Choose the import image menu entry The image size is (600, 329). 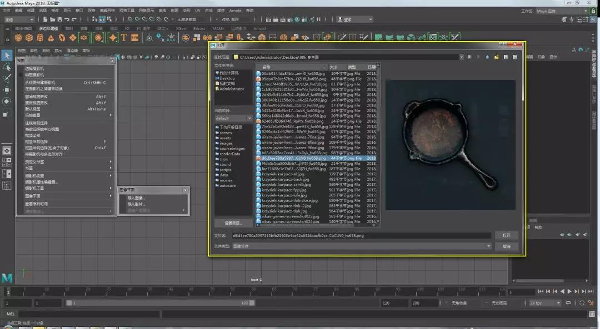137,198
